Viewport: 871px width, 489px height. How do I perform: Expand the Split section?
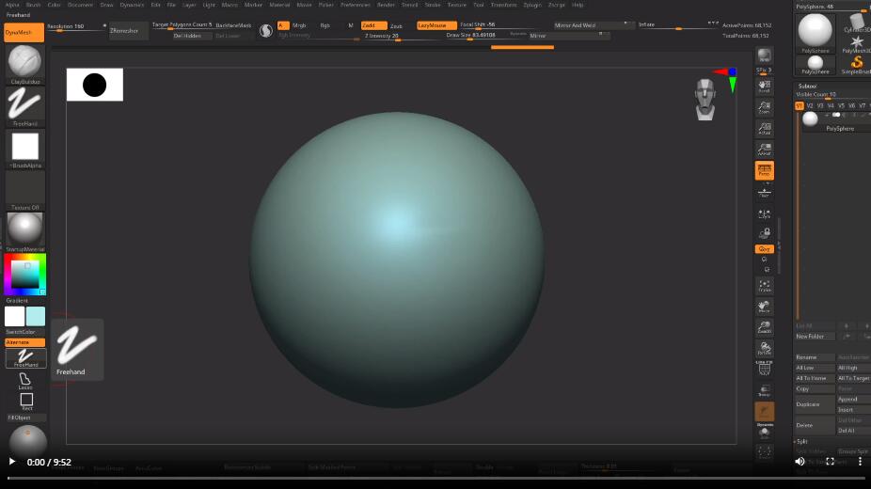tap(802, 441)
